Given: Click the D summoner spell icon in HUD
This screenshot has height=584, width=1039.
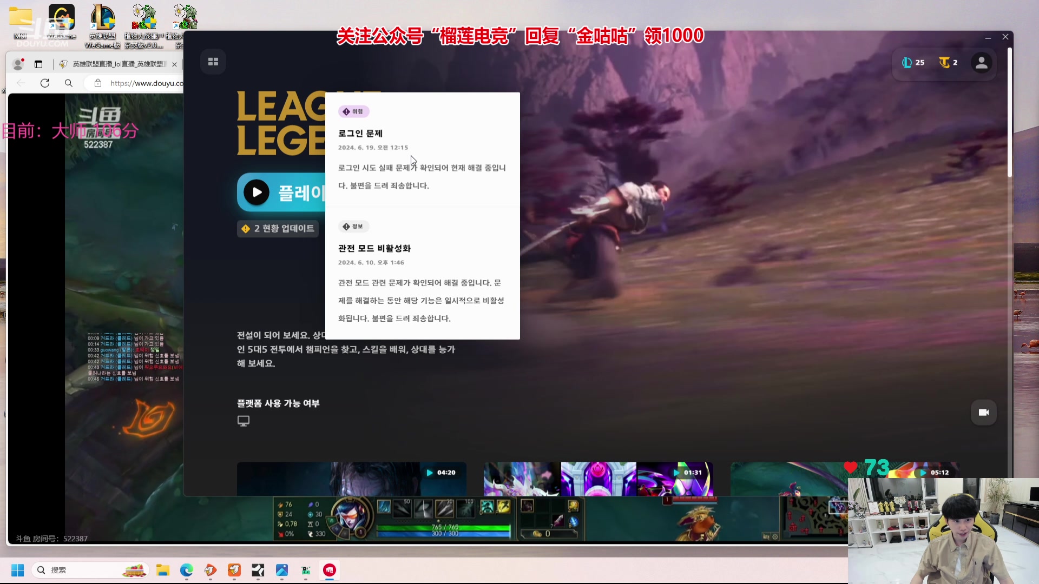Looking at the screenshot, I should [487, 507].
